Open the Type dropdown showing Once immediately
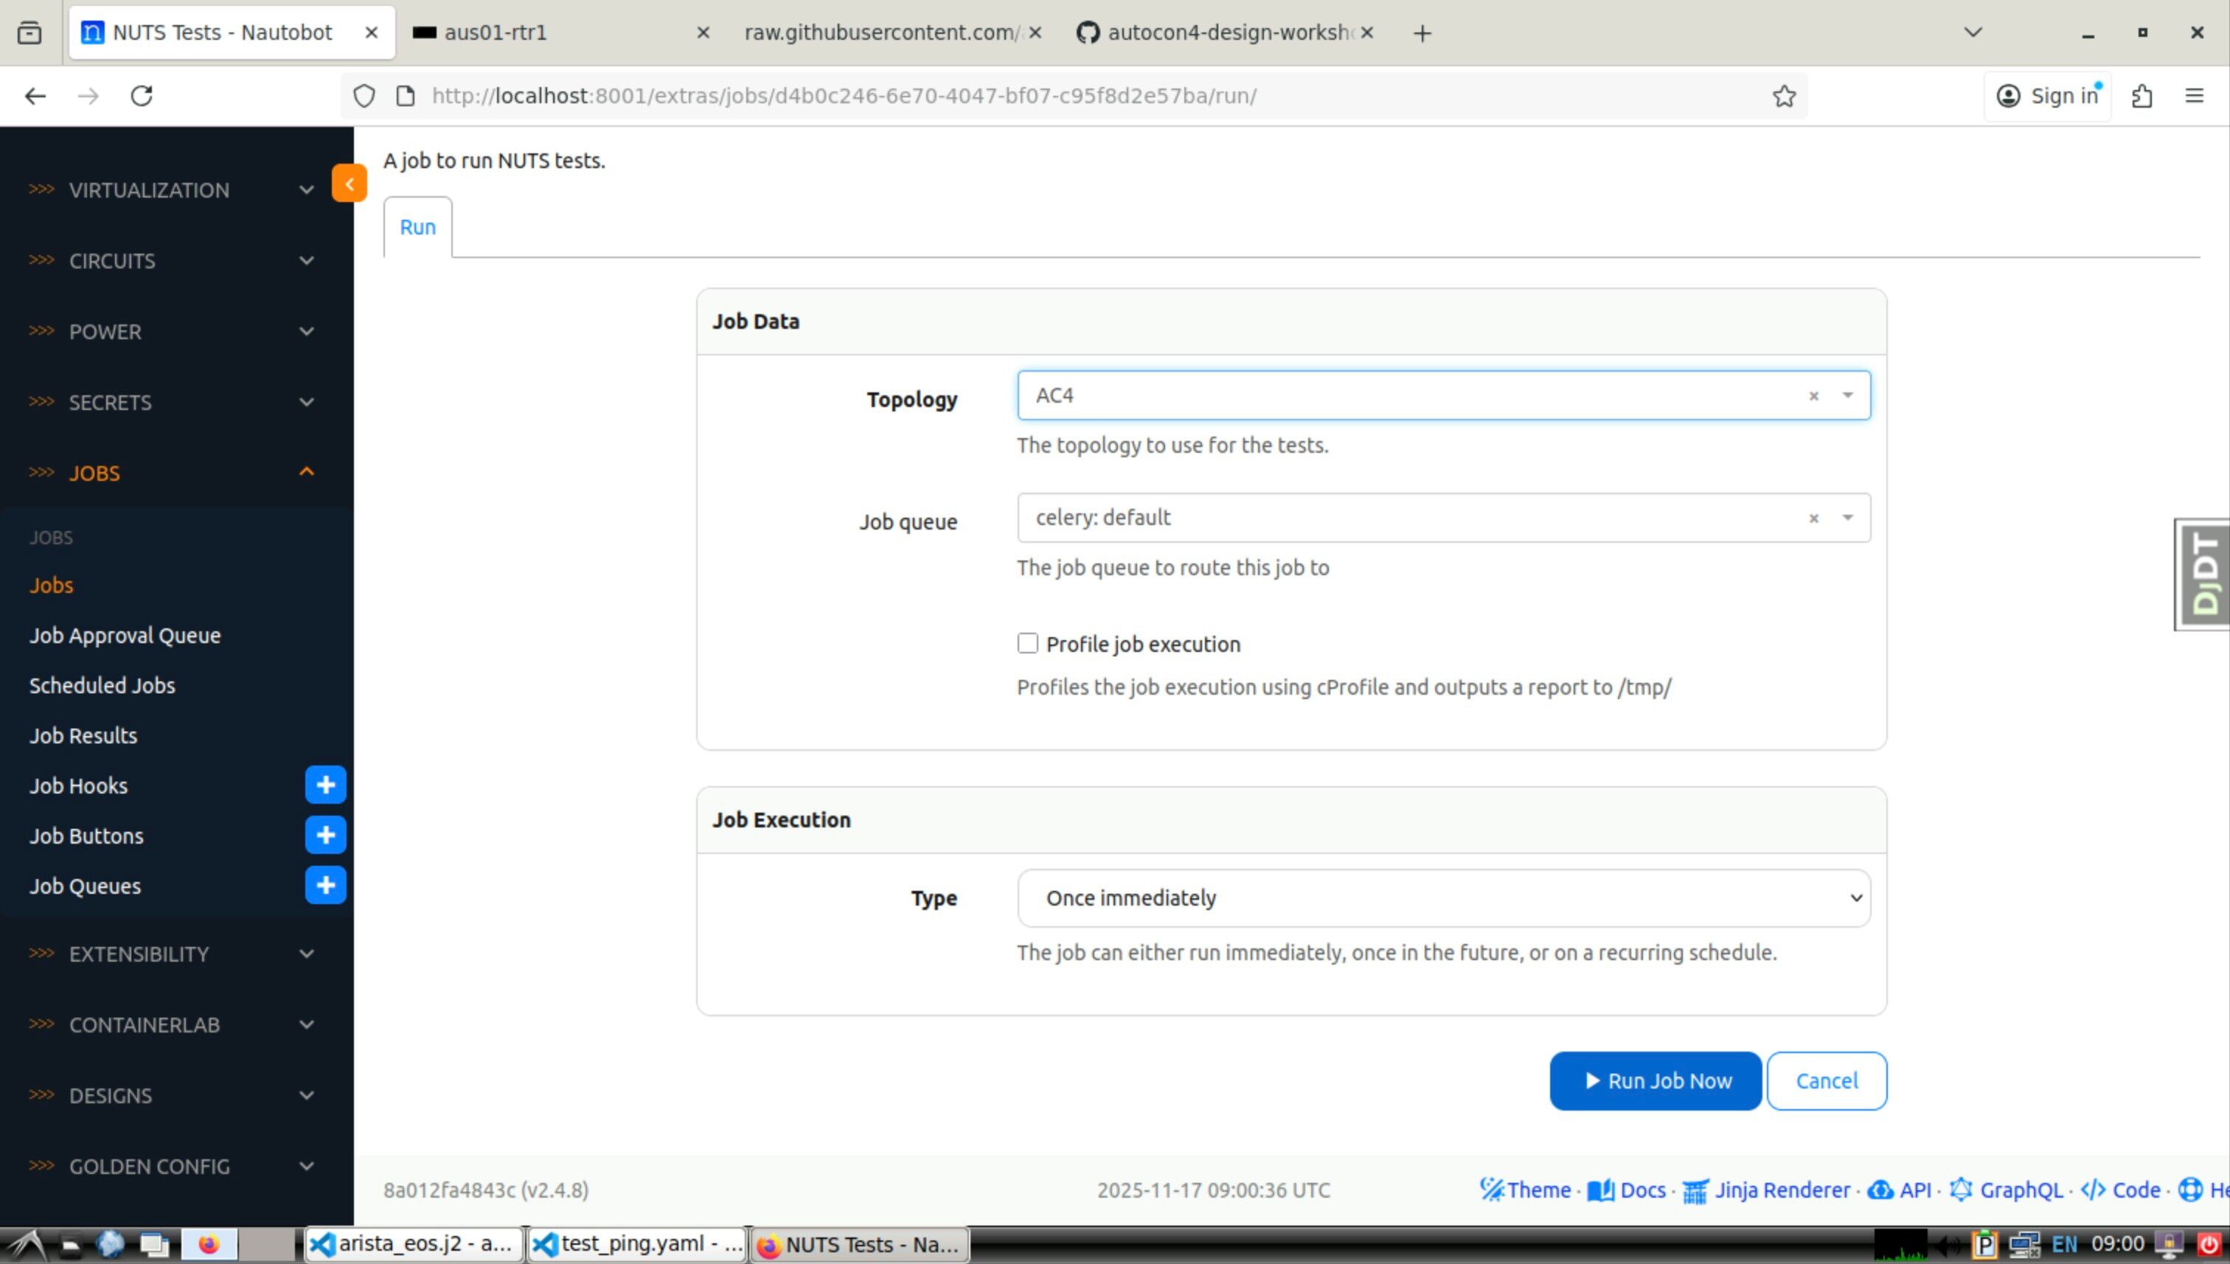 coord(1442,897)
